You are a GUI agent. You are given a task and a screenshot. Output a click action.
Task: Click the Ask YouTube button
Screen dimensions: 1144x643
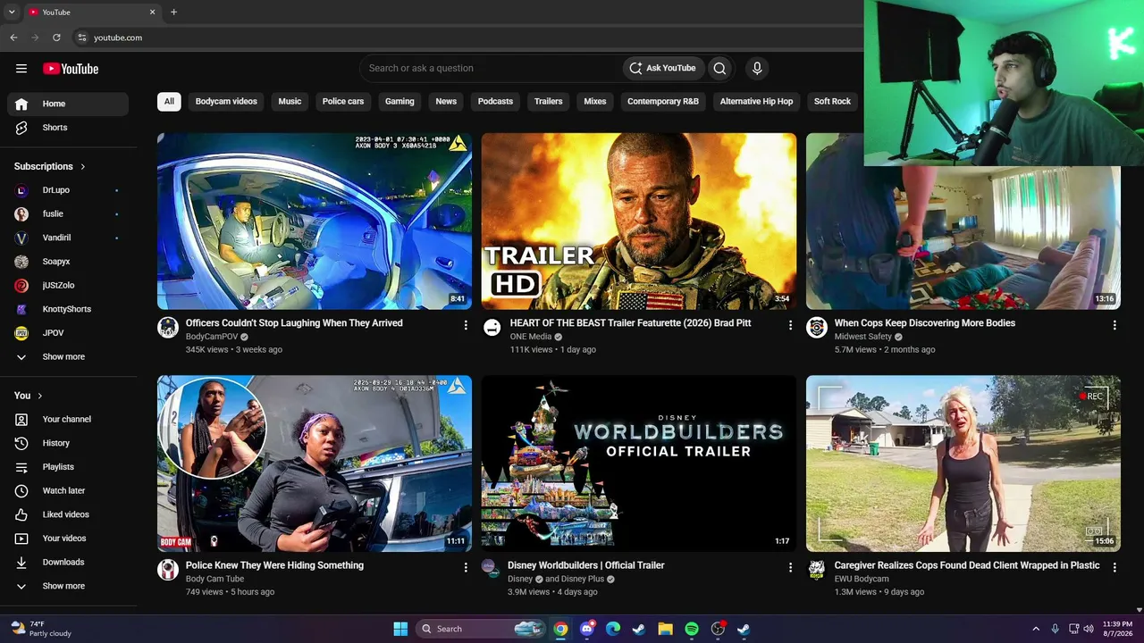(662, 68)
